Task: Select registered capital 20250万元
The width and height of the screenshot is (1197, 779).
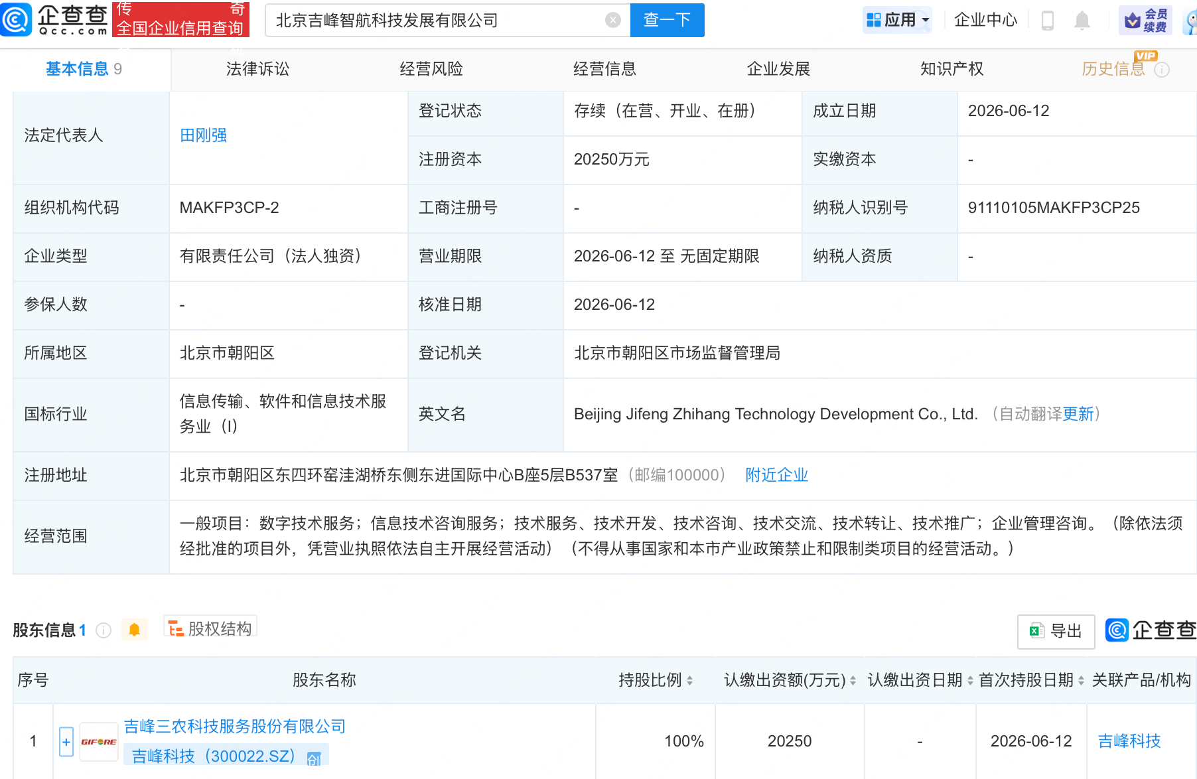Action: point(611,159)
